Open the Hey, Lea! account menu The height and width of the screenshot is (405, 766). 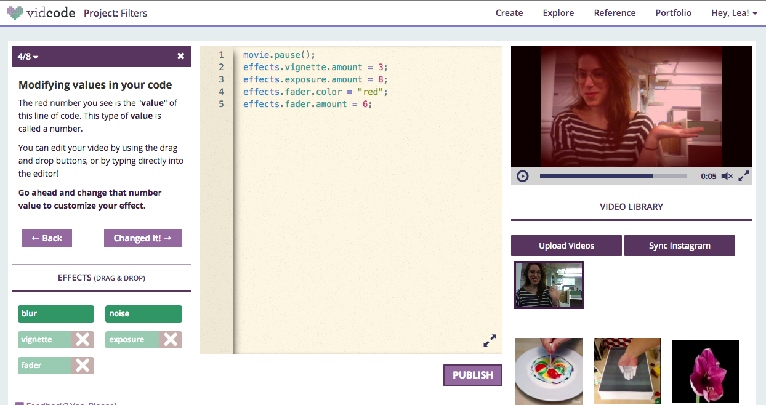click(734, 12)
